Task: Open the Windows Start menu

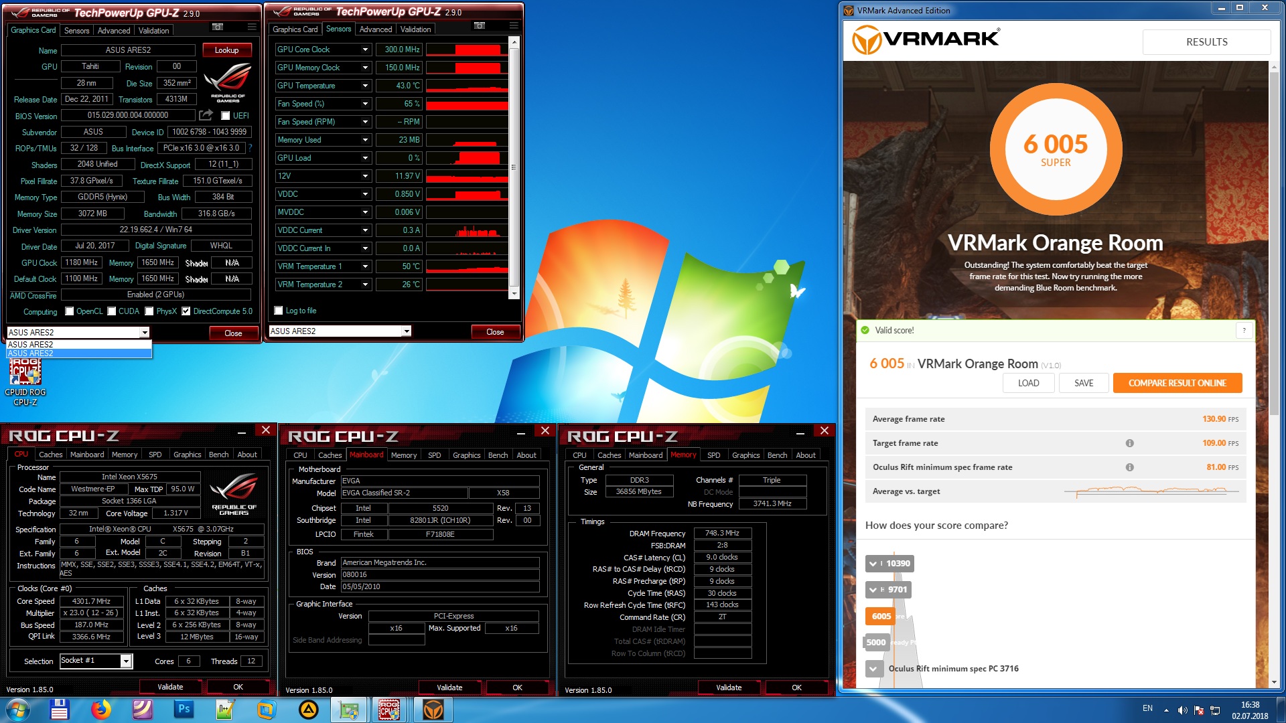Action: (18, 710)
